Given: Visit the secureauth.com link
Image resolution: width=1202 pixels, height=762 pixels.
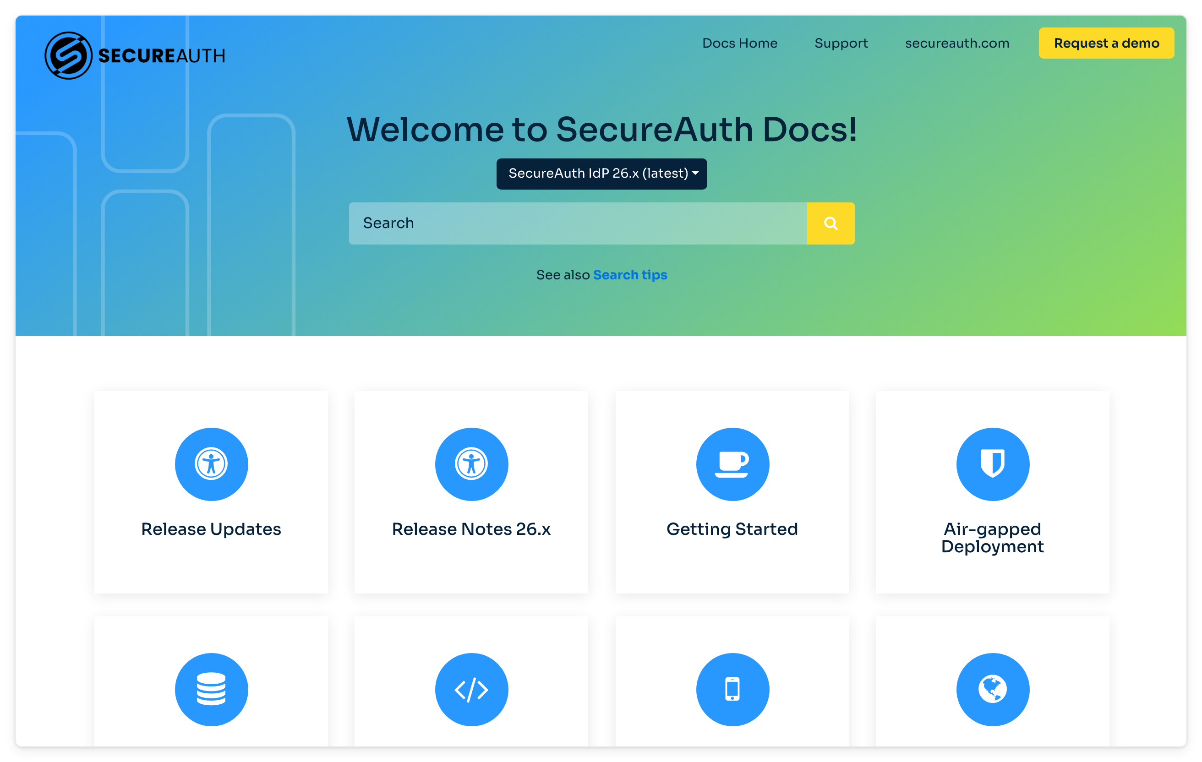Looking at the screenshot, I should [956, 44].
